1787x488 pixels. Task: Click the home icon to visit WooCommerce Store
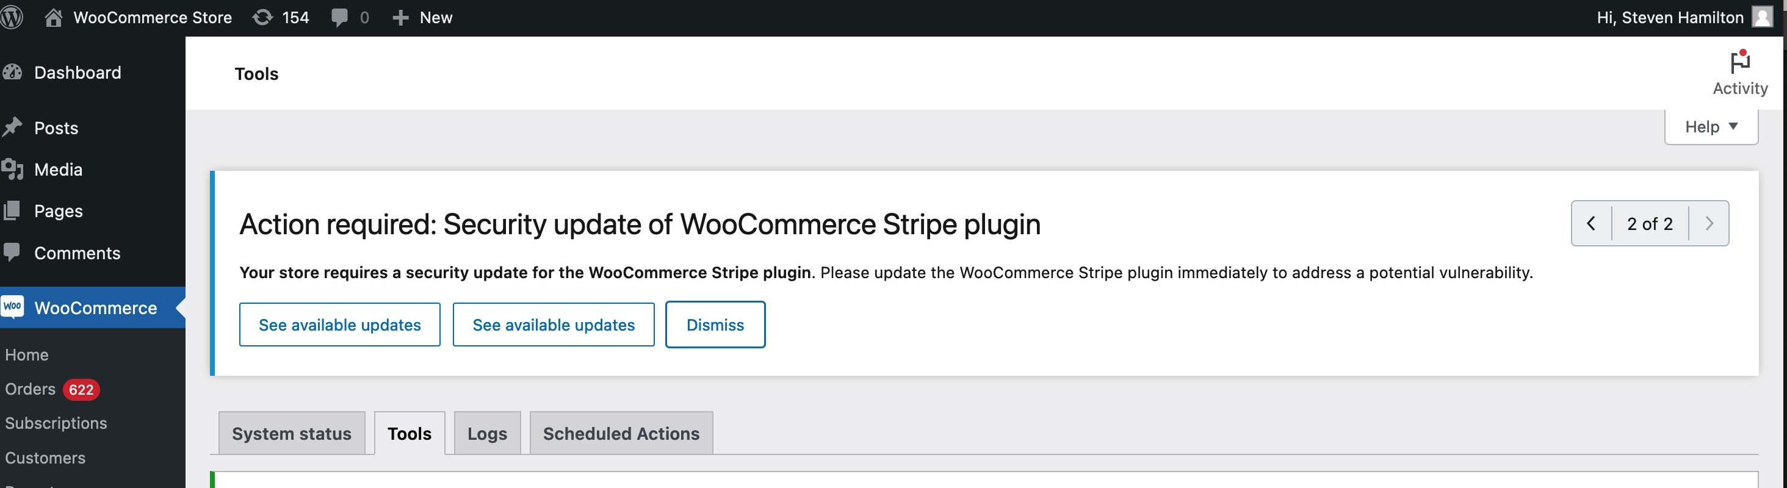(52, 17)
